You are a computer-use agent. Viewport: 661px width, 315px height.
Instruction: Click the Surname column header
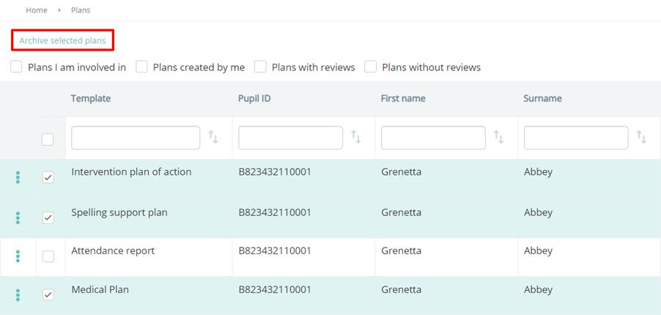point(542,98)
